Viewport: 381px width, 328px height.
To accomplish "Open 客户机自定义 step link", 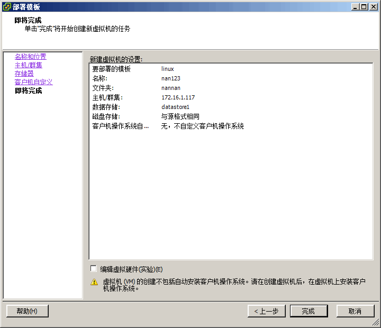I will coord(33,82).
